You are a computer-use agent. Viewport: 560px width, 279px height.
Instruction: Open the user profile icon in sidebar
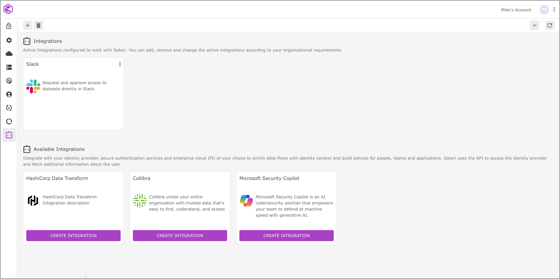point(9,94)
